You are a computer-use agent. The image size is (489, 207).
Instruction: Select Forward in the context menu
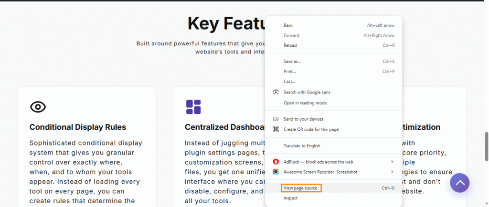click(334, 35)
